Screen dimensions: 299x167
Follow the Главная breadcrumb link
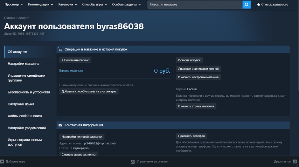[x=9, y=18]
